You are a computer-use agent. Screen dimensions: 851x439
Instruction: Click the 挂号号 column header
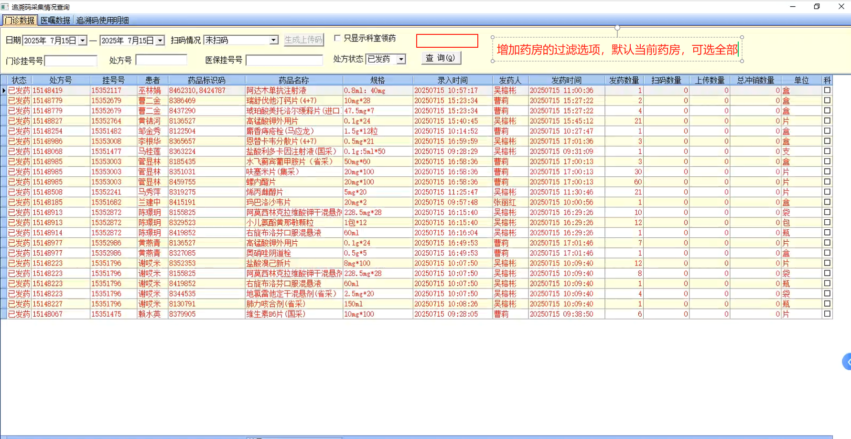(113, 80)
